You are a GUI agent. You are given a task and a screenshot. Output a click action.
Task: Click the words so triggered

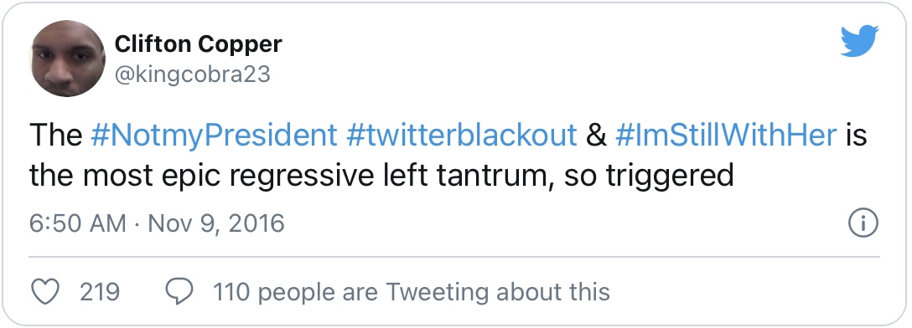[649, 177]
